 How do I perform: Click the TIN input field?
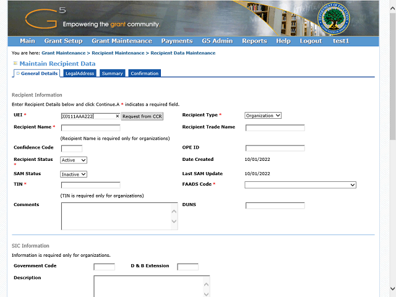pos(91,185)
